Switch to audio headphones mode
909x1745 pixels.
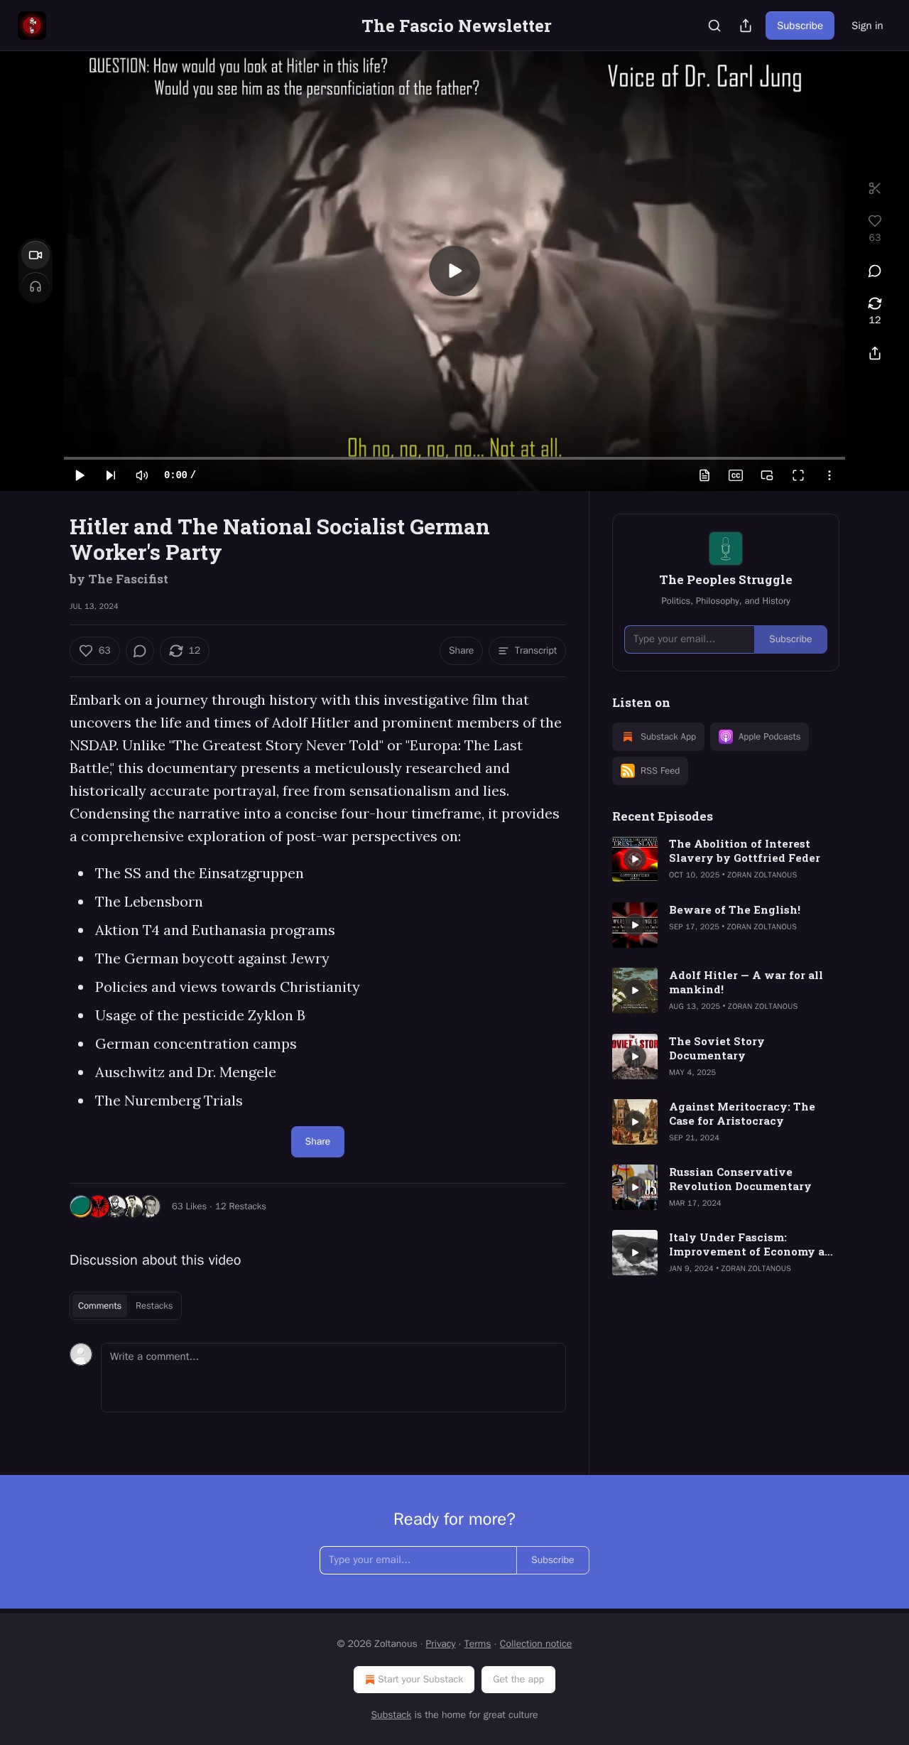click(36, 287)
